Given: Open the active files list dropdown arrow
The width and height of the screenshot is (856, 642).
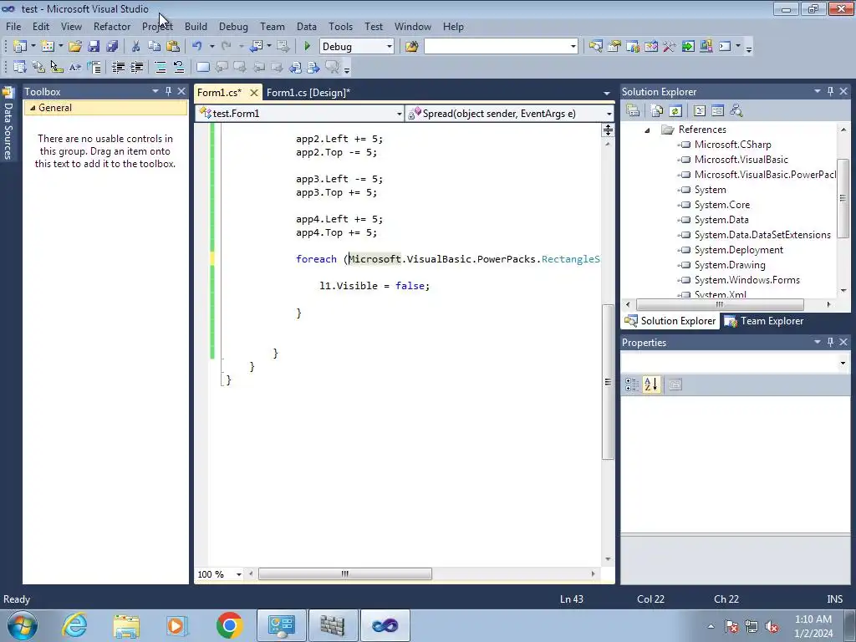Looking at the screenshot, I should tap(607, 94).
